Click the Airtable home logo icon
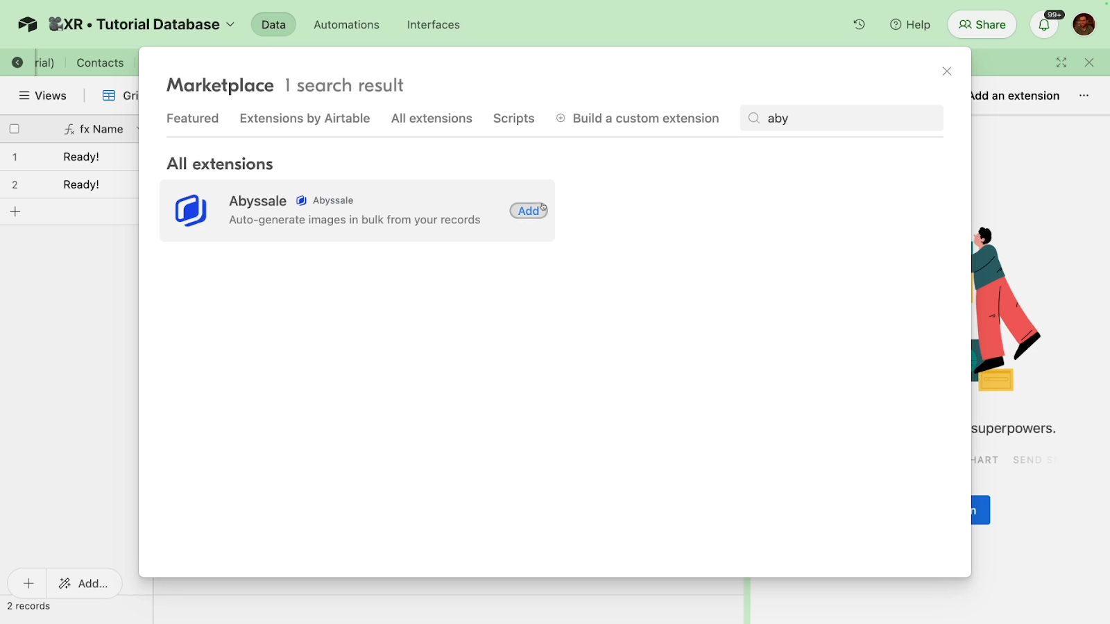This screenshot has width=1110, height=624. pos(27,24)
